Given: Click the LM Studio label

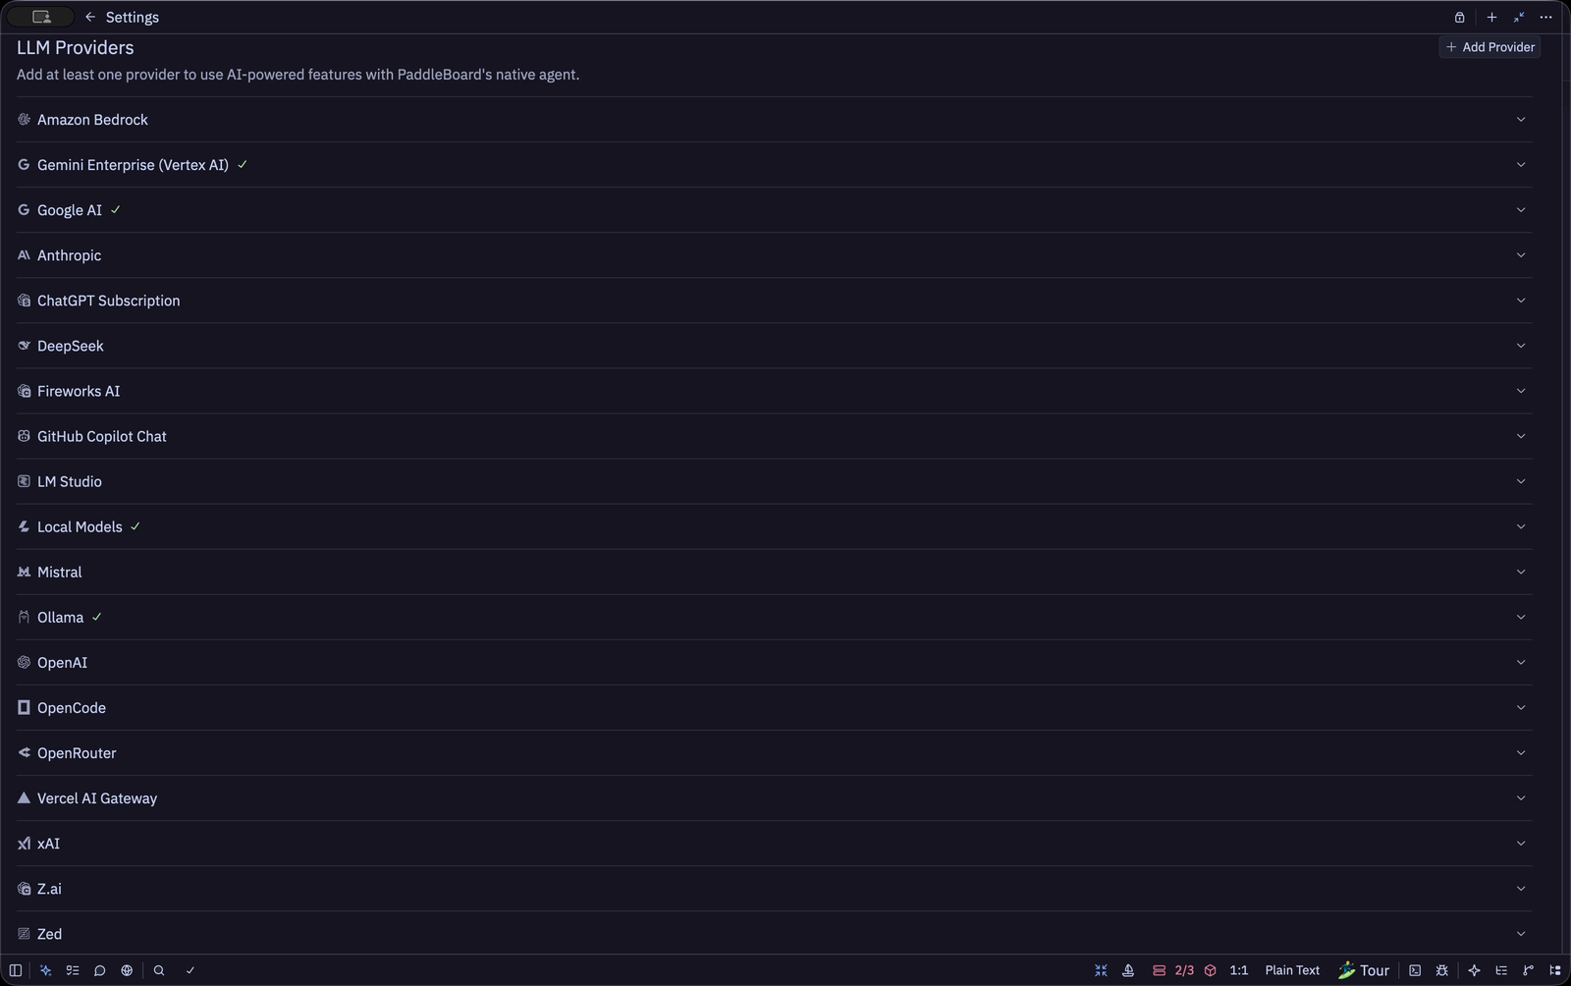Looking at the screenshot, I should 70,481.
